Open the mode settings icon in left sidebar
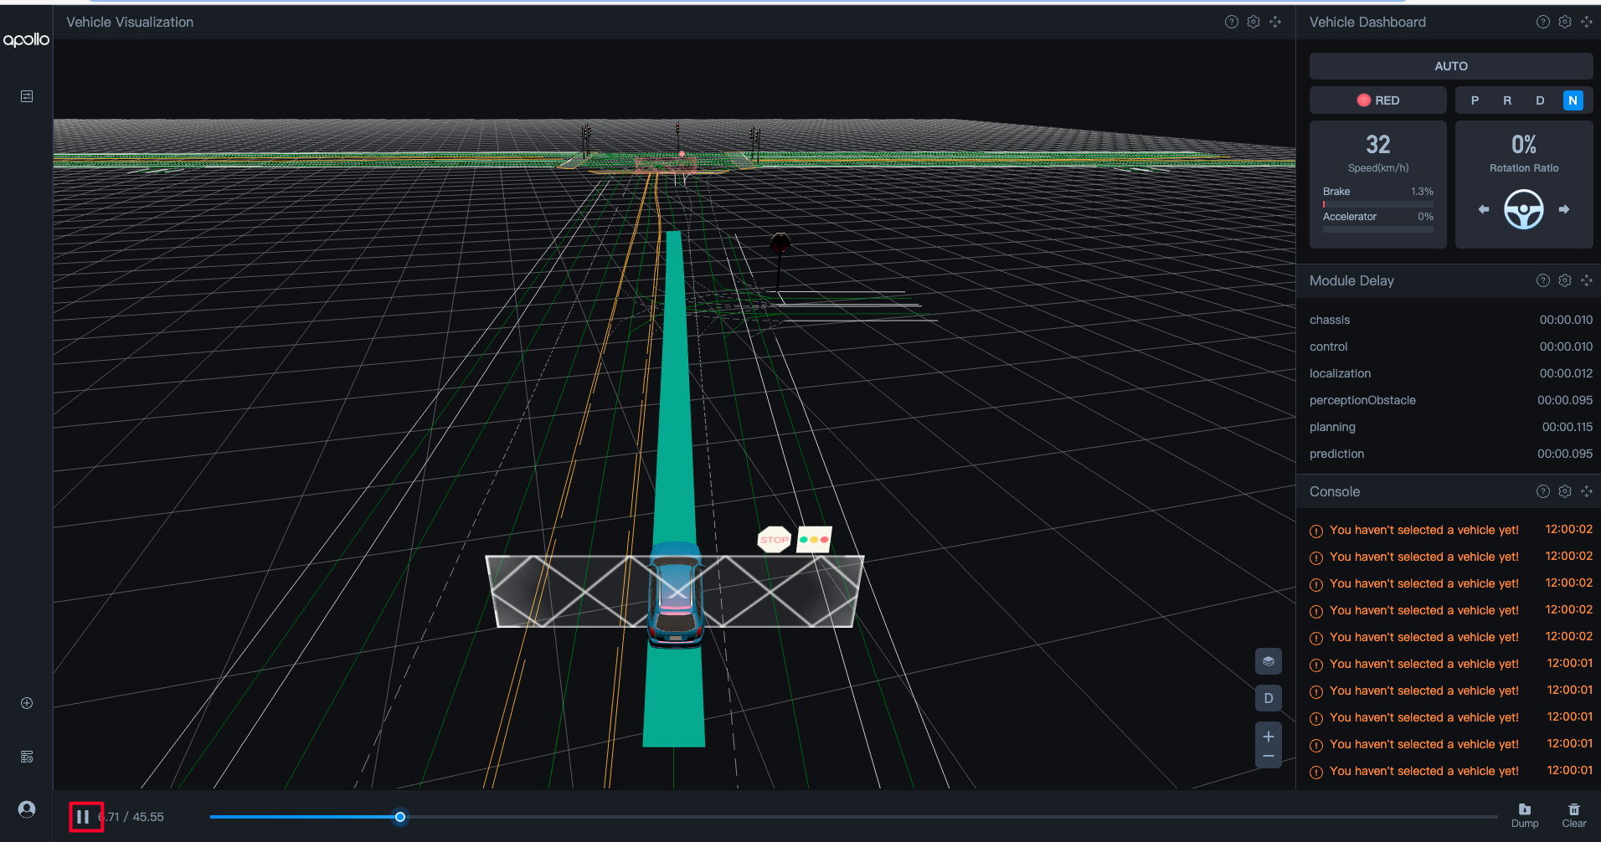The height and width of the screenshot is (842, 1601). (x=27, y=97)
